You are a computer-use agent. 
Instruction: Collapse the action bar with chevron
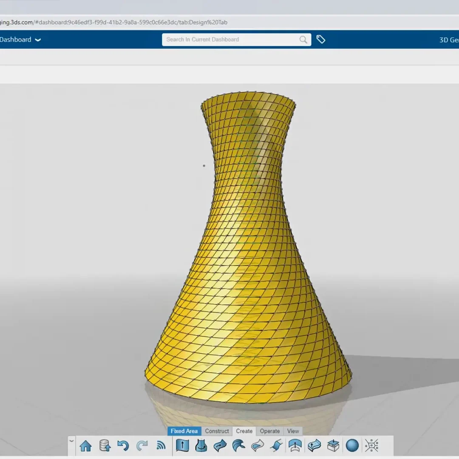[x=71, y=441]
